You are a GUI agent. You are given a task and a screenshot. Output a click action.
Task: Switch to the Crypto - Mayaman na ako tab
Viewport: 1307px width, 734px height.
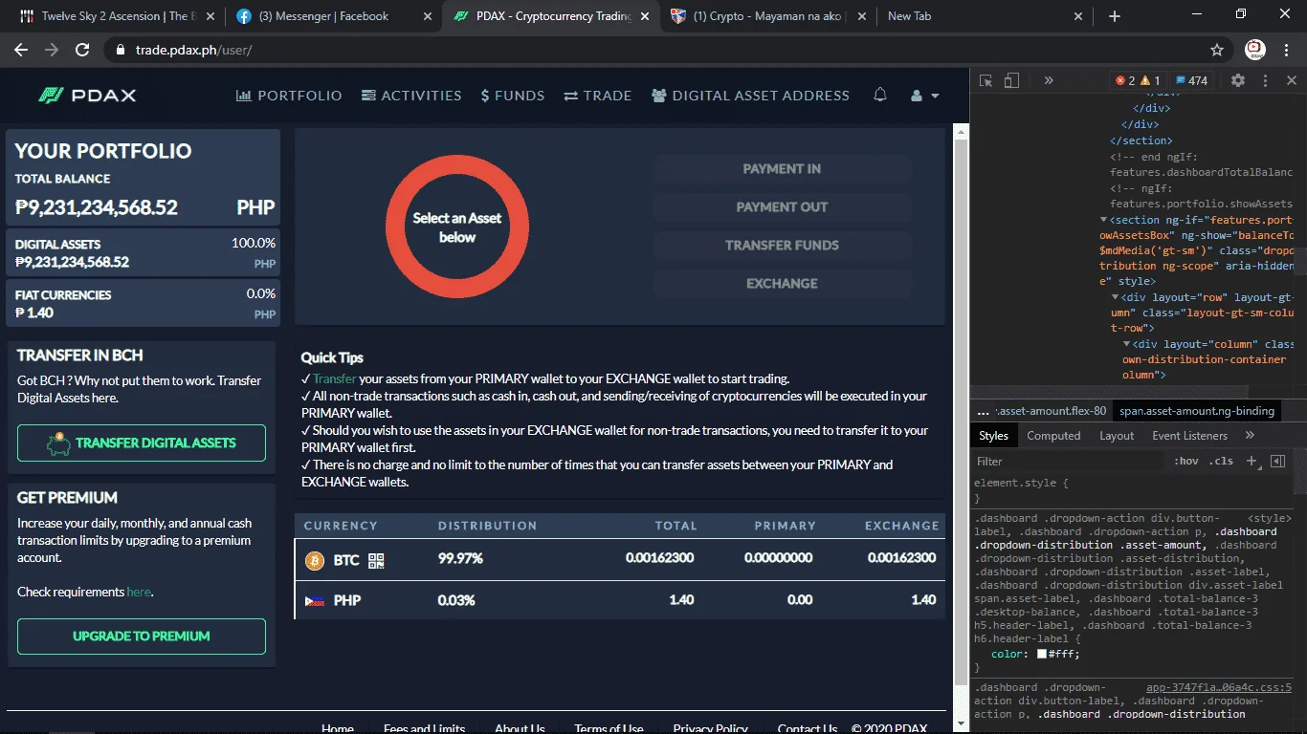(768, 16)
